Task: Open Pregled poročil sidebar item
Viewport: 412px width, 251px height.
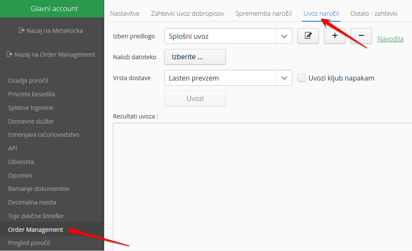Action: [29, 243]
